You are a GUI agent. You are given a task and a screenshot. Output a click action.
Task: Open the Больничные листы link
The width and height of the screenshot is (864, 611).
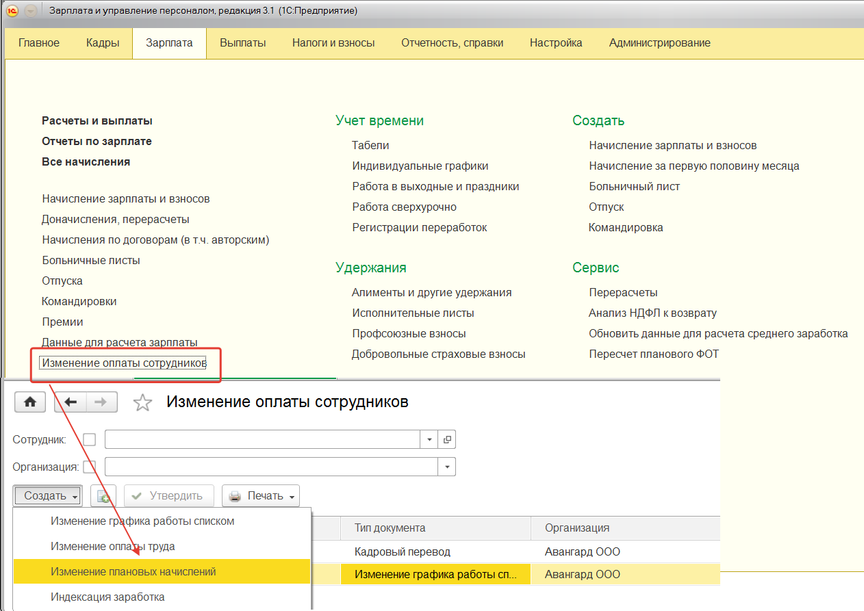91,260
